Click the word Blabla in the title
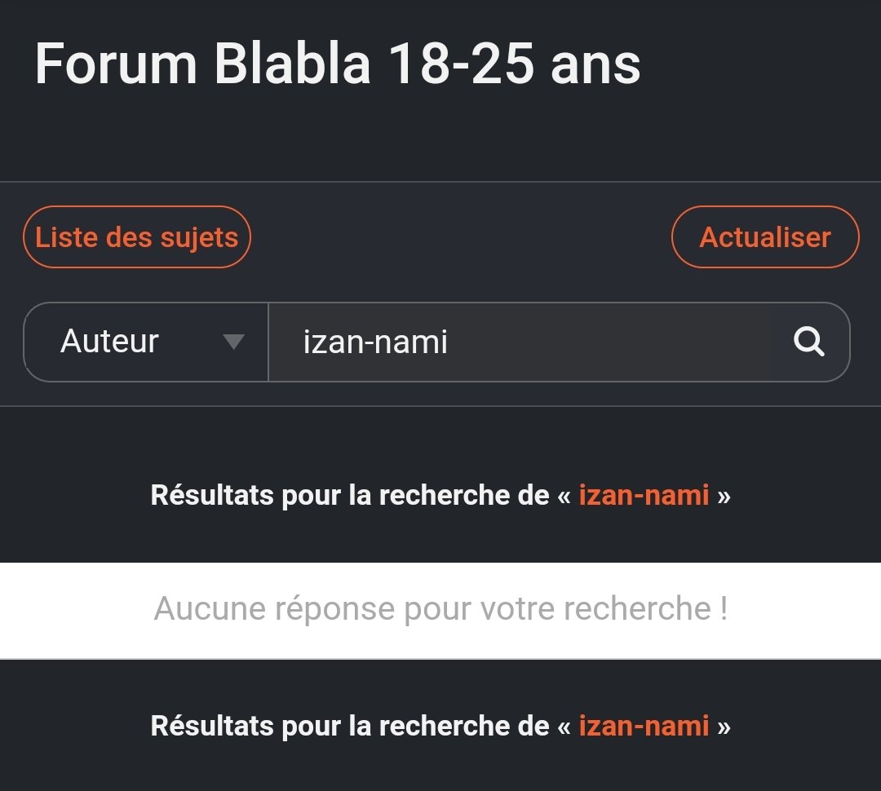Image resolution: width=881 pixels, height=791 pixels. pos(292,64)
